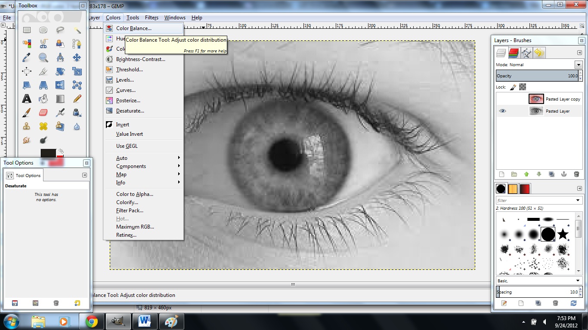Switch to the Channels tab

pos(514,53)
